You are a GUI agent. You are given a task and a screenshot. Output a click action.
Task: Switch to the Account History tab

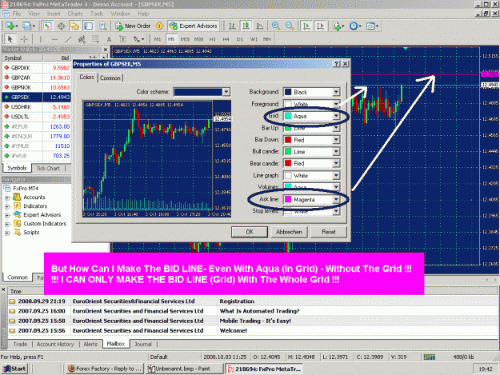click(x=55, y=344)
